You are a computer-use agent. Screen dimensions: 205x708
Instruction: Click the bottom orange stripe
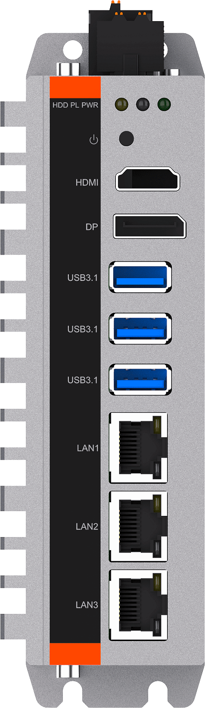(x=75, y=654)
